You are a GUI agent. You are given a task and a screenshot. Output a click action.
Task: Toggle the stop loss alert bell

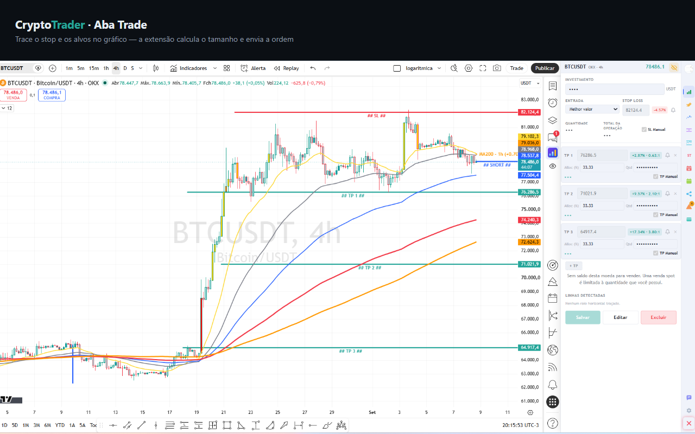tap(673, 110)
